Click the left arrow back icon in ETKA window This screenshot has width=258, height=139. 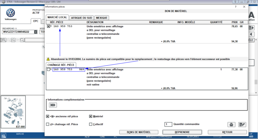click(251, 34)
